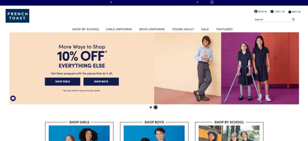This screenshot has height=141, width=308.
Task: Select the first carousel slide dot
Action: pyautogui.click(x=151, y=107)
